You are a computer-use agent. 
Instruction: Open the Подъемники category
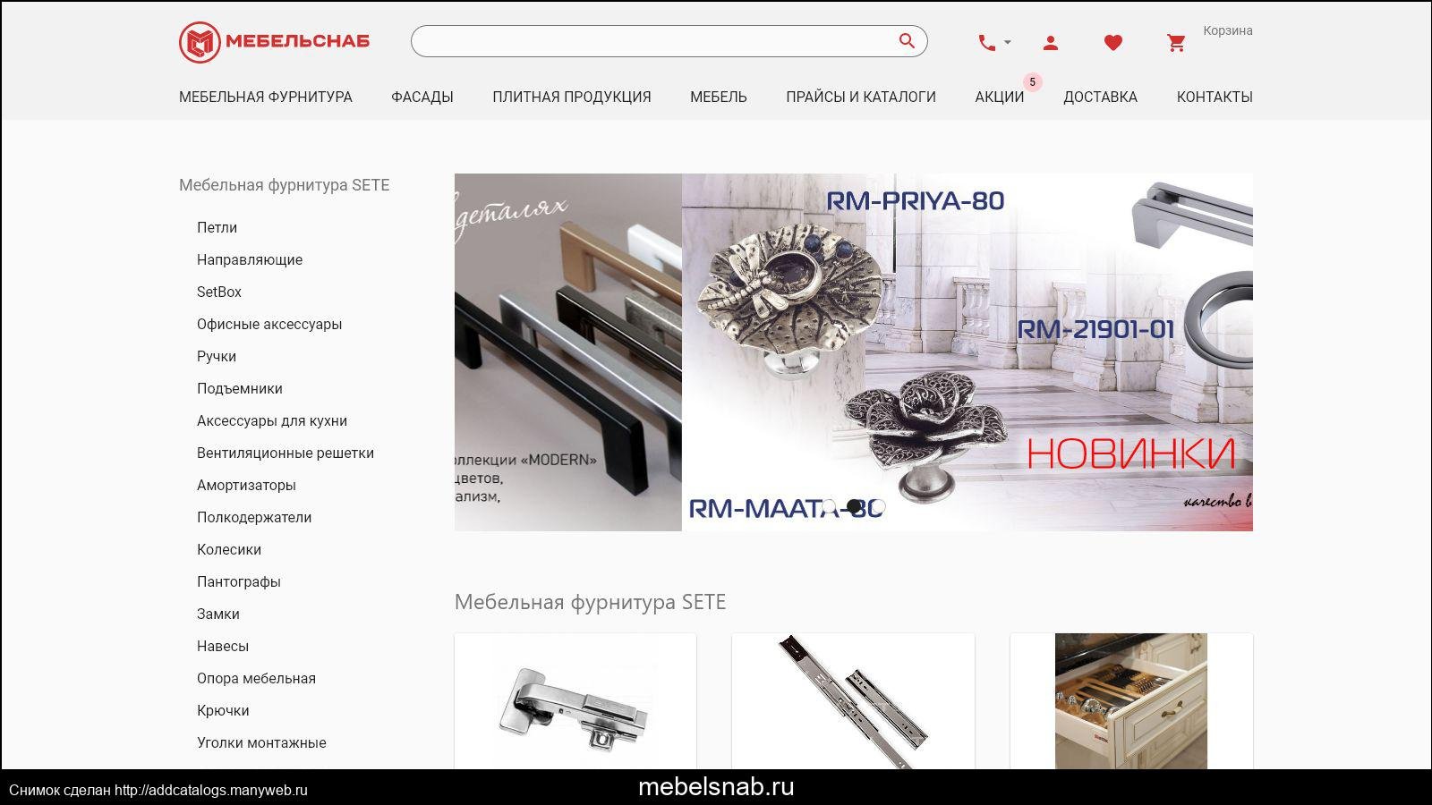[x=240, y=388]
